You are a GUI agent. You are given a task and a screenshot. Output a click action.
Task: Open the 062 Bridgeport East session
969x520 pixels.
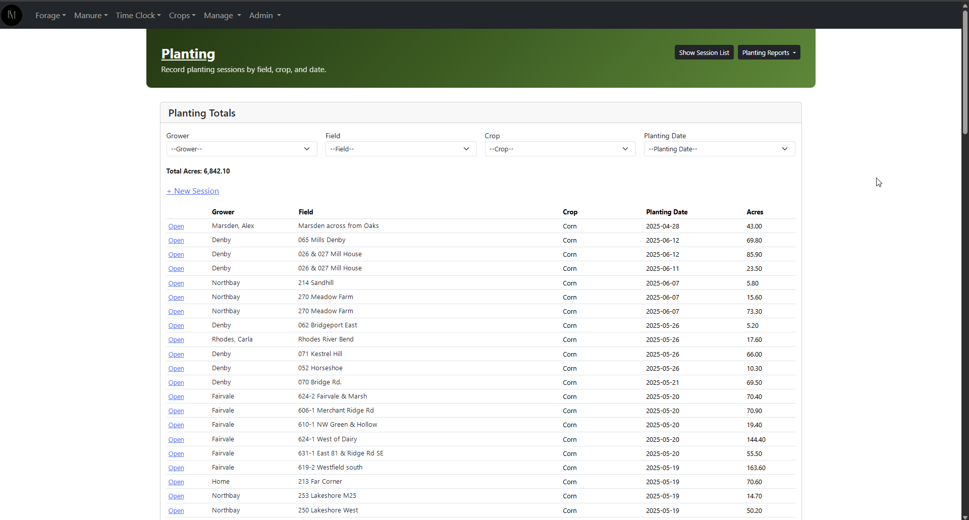pos(176,325)
